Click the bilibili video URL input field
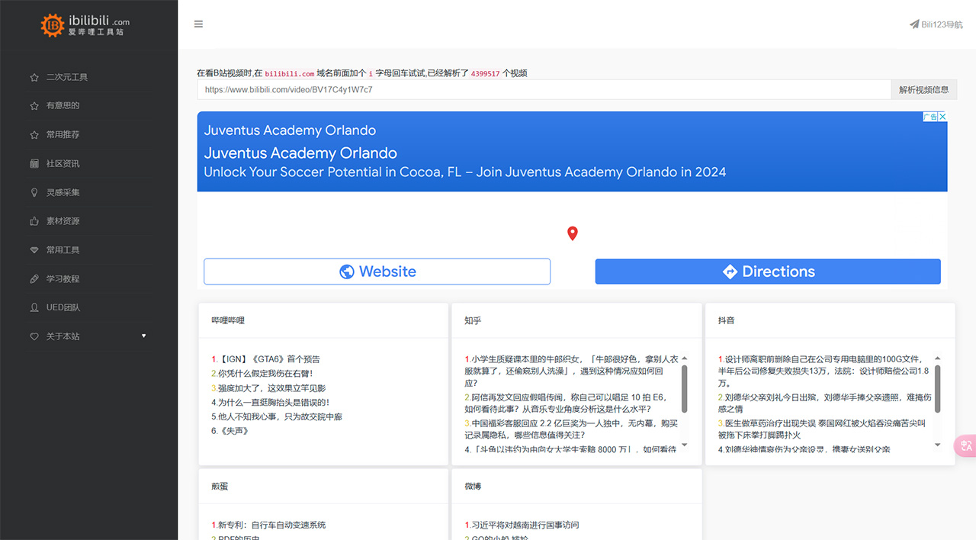Screen dimensions: 976x540 click(543, 90)
